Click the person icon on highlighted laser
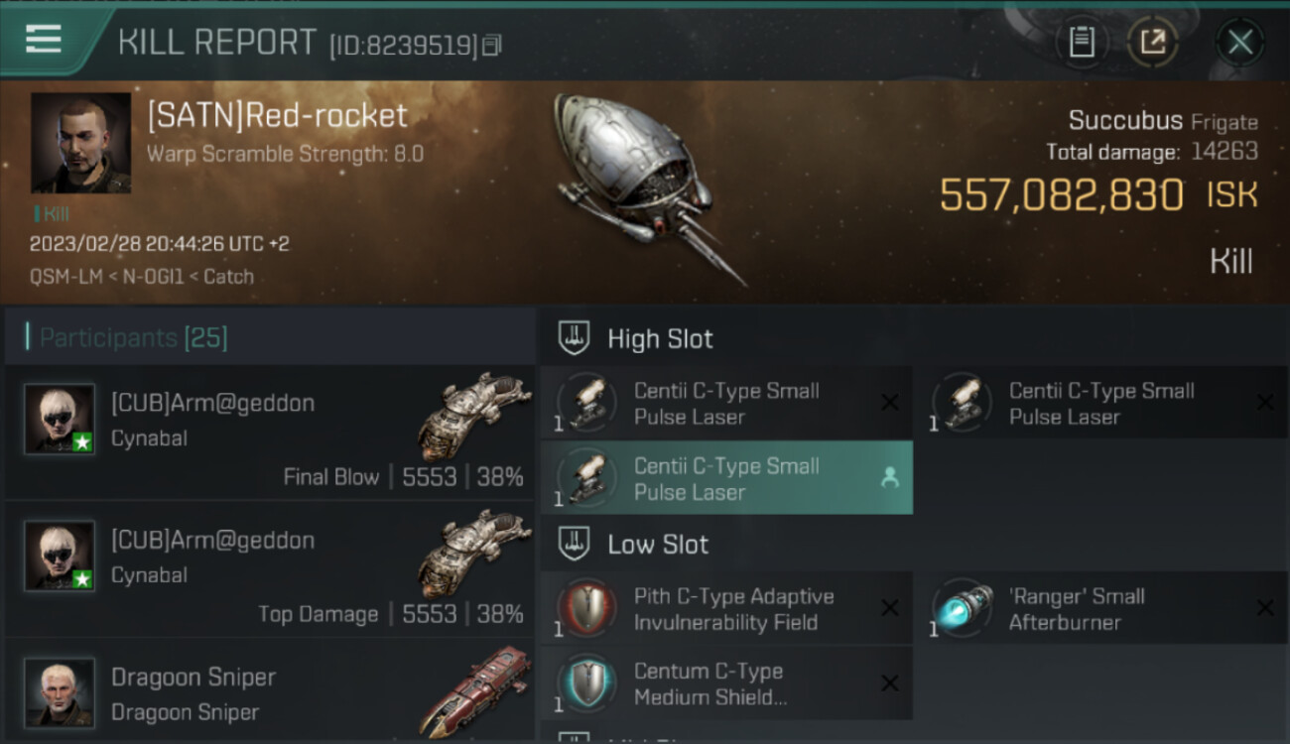This screenshot has width=1290, height=744. pyautogui.click(x=890, y=478)
